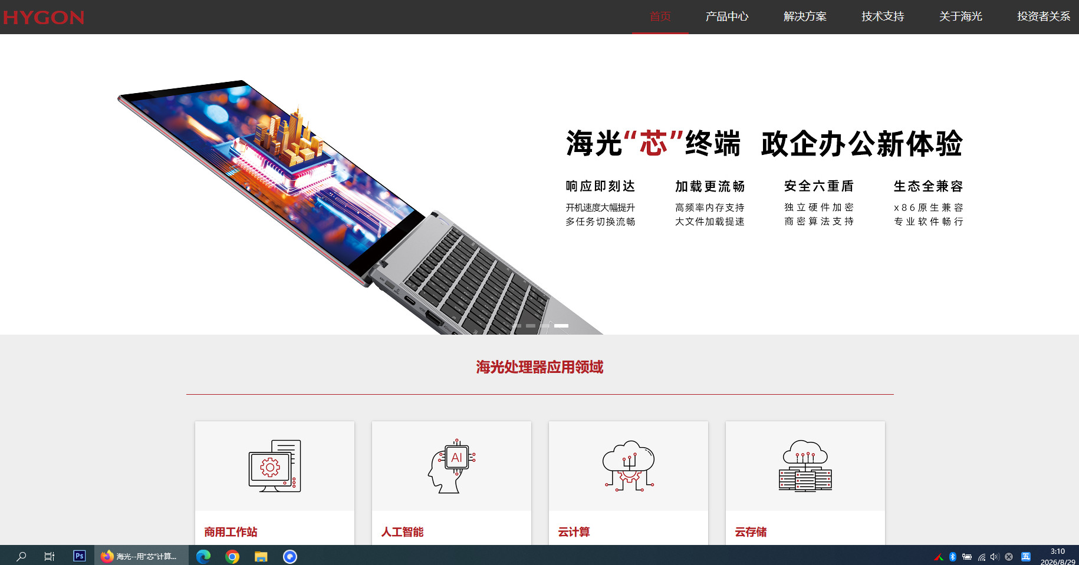1079x565 pixels.
Task: Launch Photoshop from the taskbar
Action: 79,556
